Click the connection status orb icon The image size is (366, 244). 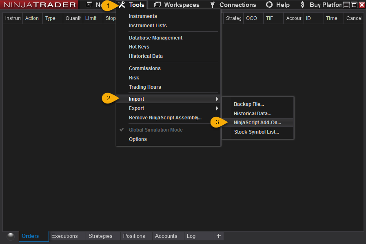point(11,236)
